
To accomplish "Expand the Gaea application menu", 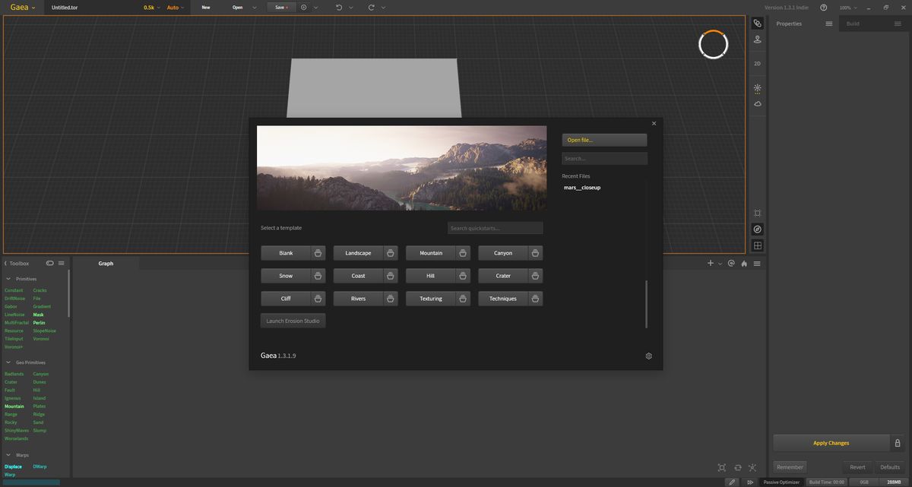I will coord(23,7).
